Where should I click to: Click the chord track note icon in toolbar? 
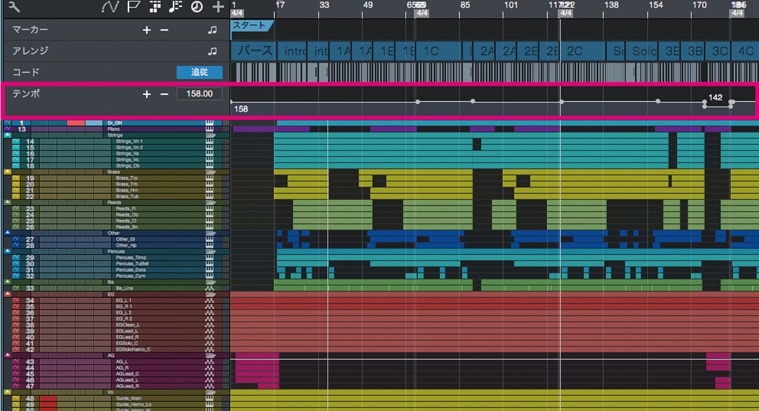click(176, 7)
